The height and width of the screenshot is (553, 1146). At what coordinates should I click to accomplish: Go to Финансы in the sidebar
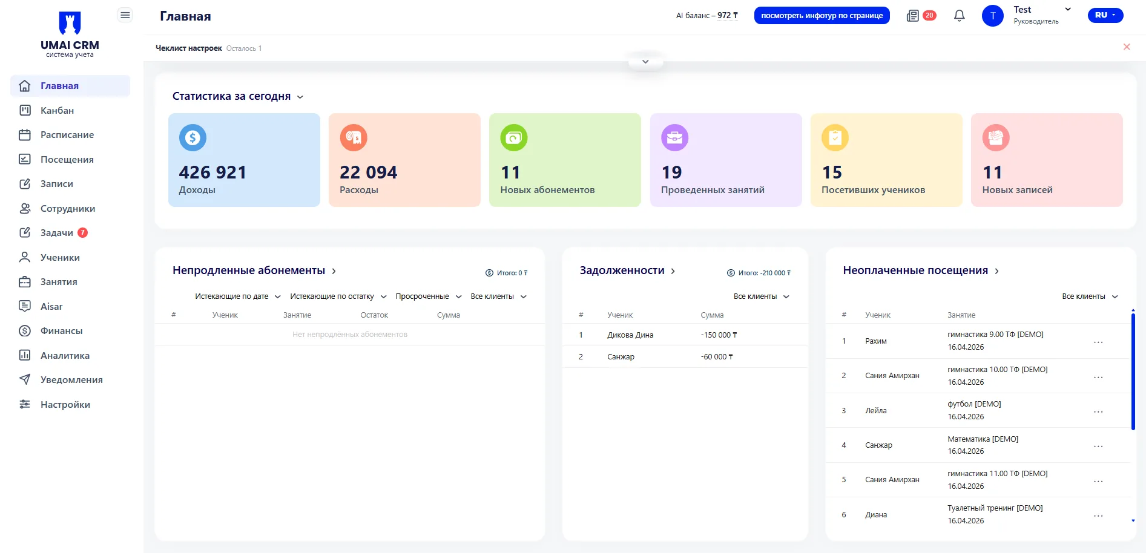point(61,331)
